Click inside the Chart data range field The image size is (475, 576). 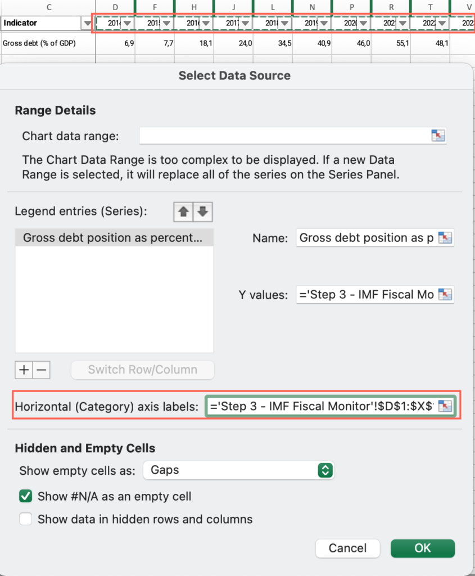[285, 136]
